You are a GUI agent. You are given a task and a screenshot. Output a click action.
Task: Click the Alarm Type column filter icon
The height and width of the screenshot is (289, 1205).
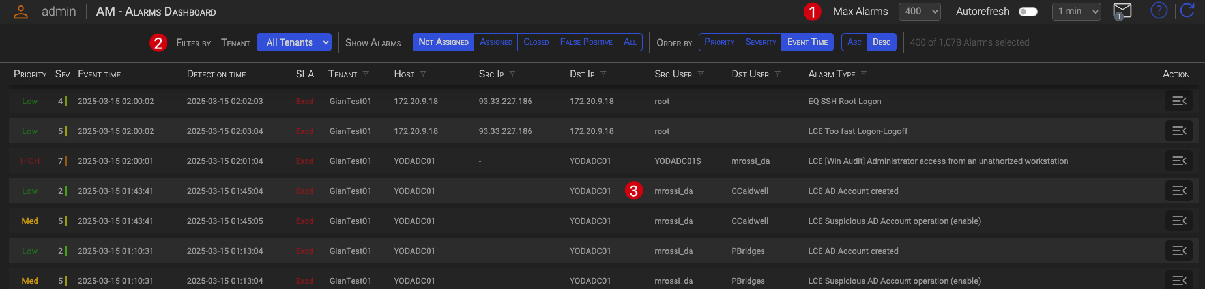[864, 74]
